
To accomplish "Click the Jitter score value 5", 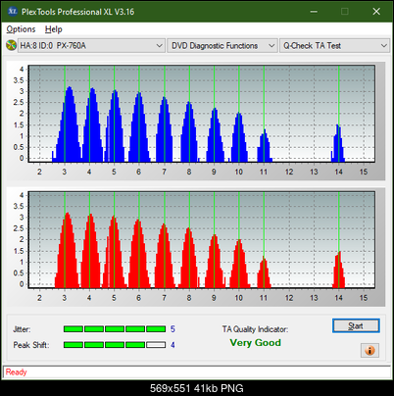I will click(x=172, y=329).
